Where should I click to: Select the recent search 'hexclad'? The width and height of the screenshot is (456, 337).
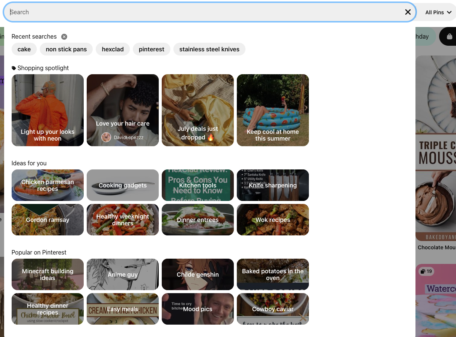pyautogui.click(x=113, y=49)
